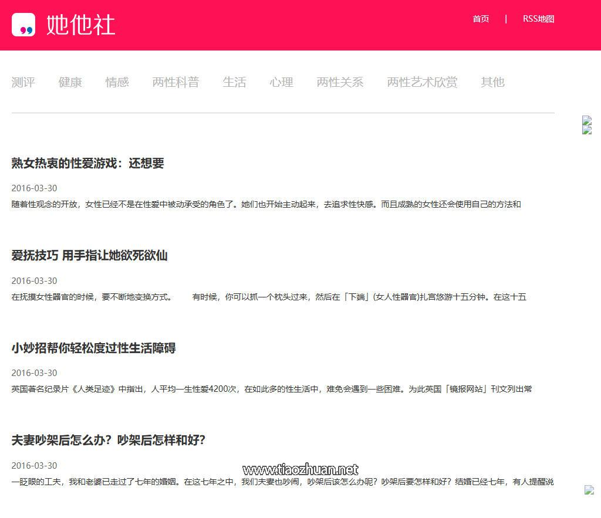Go to 首页 in the header
The width and height of the screenshot is (601, 518).
(x=481, y=19)
